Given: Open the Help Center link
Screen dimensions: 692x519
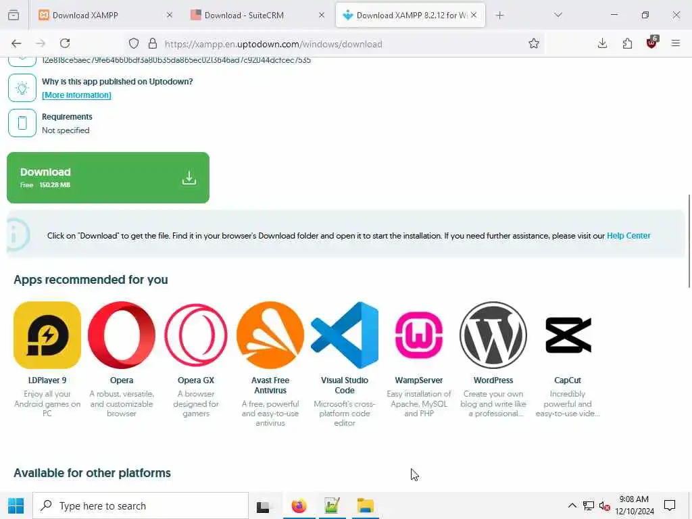Looking at the screenshot, I should click(628, 236).
